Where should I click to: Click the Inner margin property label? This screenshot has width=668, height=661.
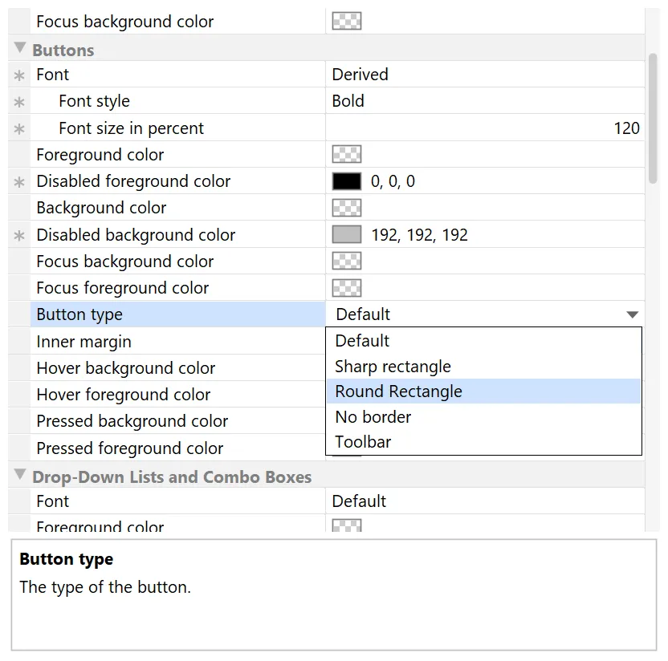83,341
